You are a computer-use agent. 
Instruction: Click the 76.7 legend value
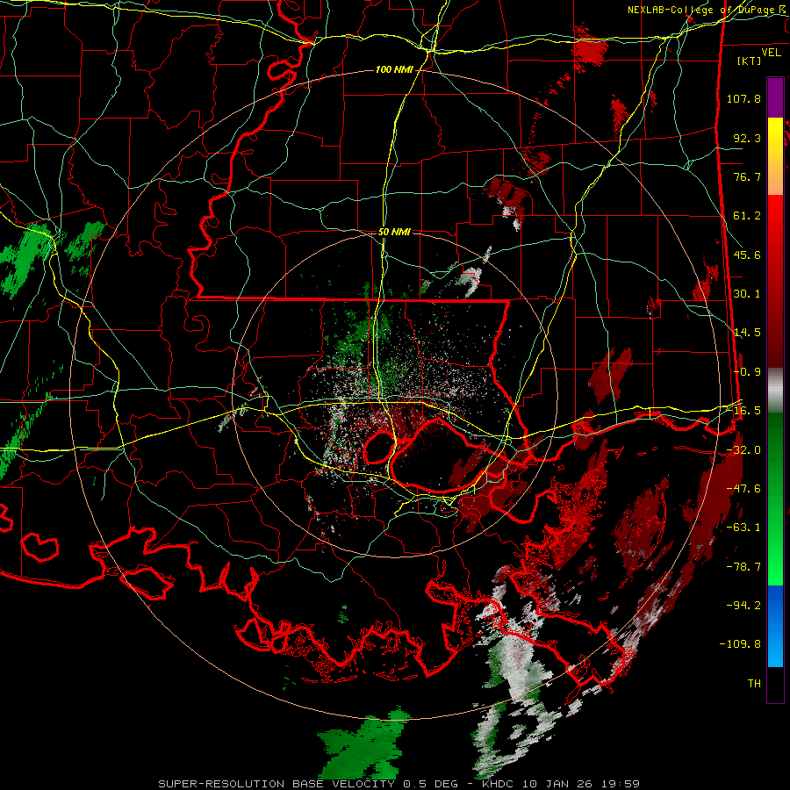tap(747, 176)
